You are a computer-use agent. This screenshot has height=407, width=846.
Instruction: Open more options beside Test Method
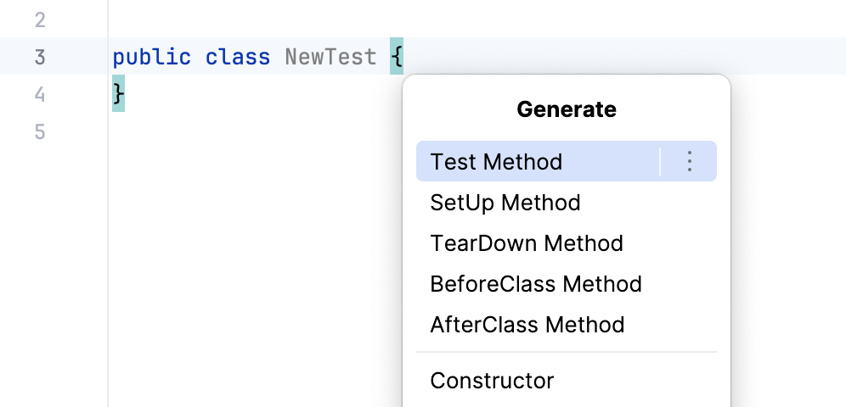point(690,161)
